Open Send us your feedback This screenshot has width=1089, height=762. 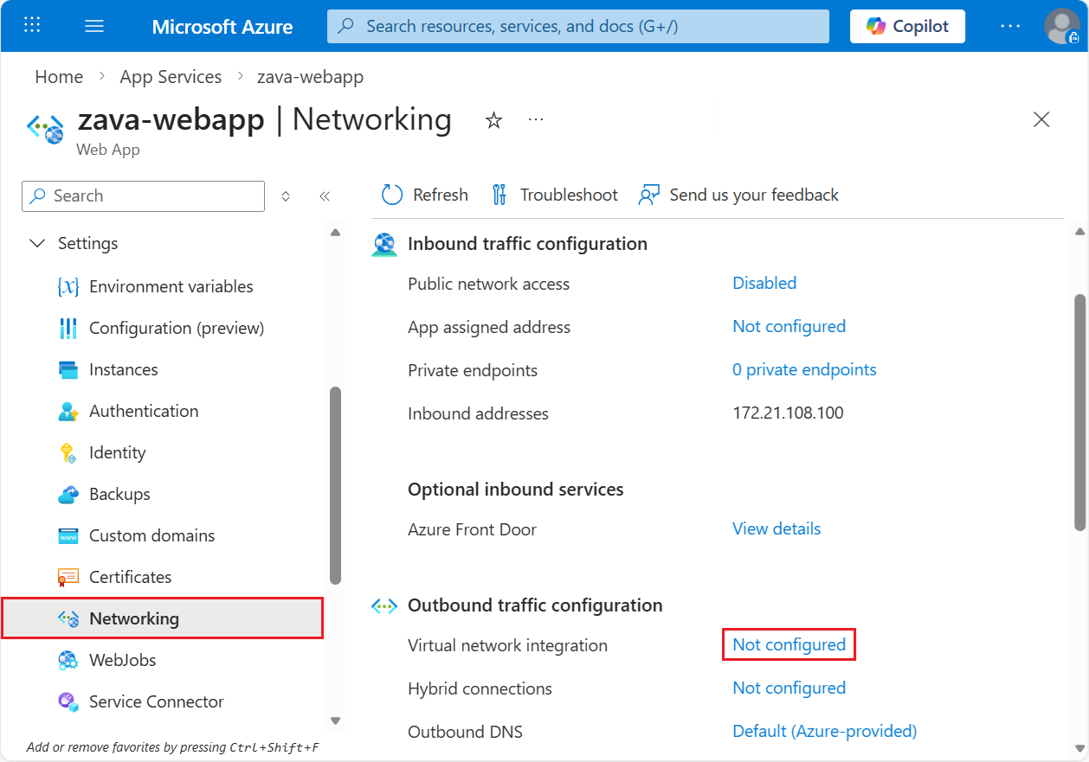(738, 195)
